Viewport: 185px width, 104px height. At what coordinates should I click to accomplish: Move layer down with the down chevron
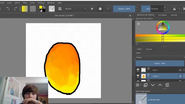click(x=153, y=85)
